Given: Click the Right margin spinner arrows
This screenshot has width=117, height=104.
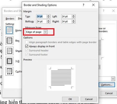Looking at the screenshot, I should [74, 21].
